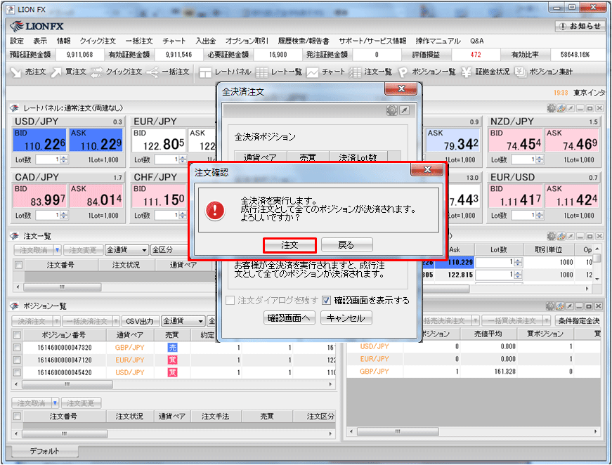Show the レートパネル via toolbar icon
612x465 pixels.
(x=205, y=72)
